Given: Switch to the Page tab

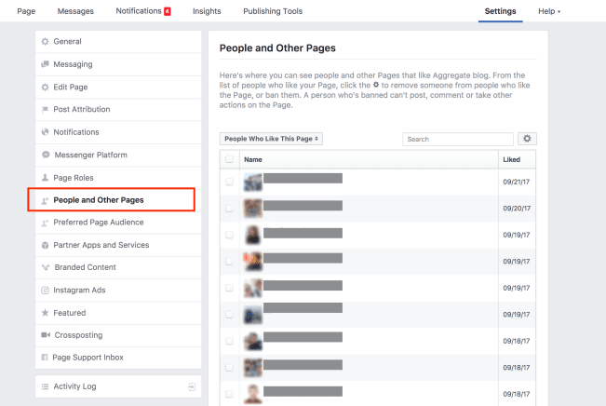Looking at the screenshot, I should pos(26,11).
